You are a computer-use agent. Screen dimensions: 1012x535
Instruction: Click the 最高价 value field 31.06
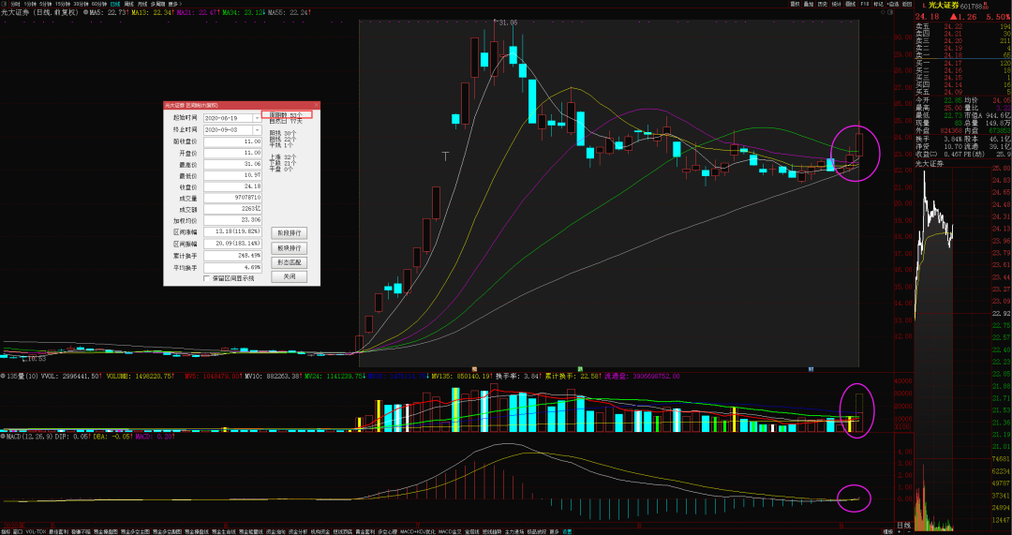coord(232,165)
